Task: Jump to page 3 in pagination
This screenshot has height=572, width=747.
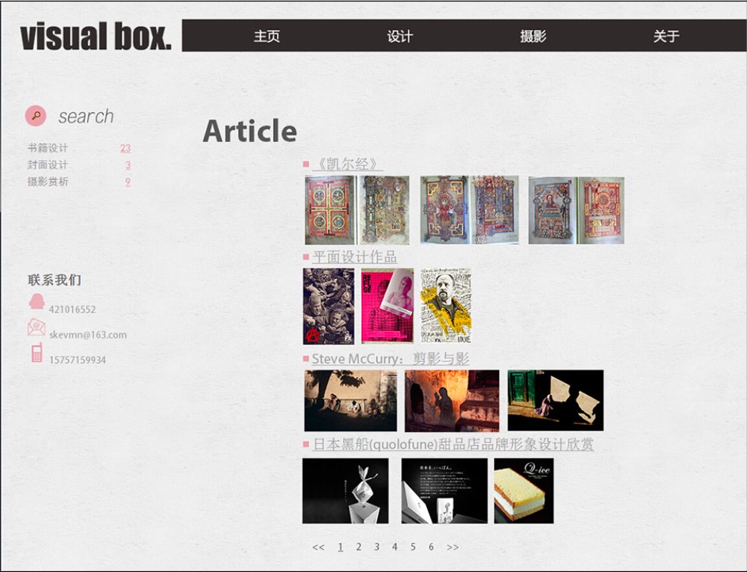Action: 376,547
